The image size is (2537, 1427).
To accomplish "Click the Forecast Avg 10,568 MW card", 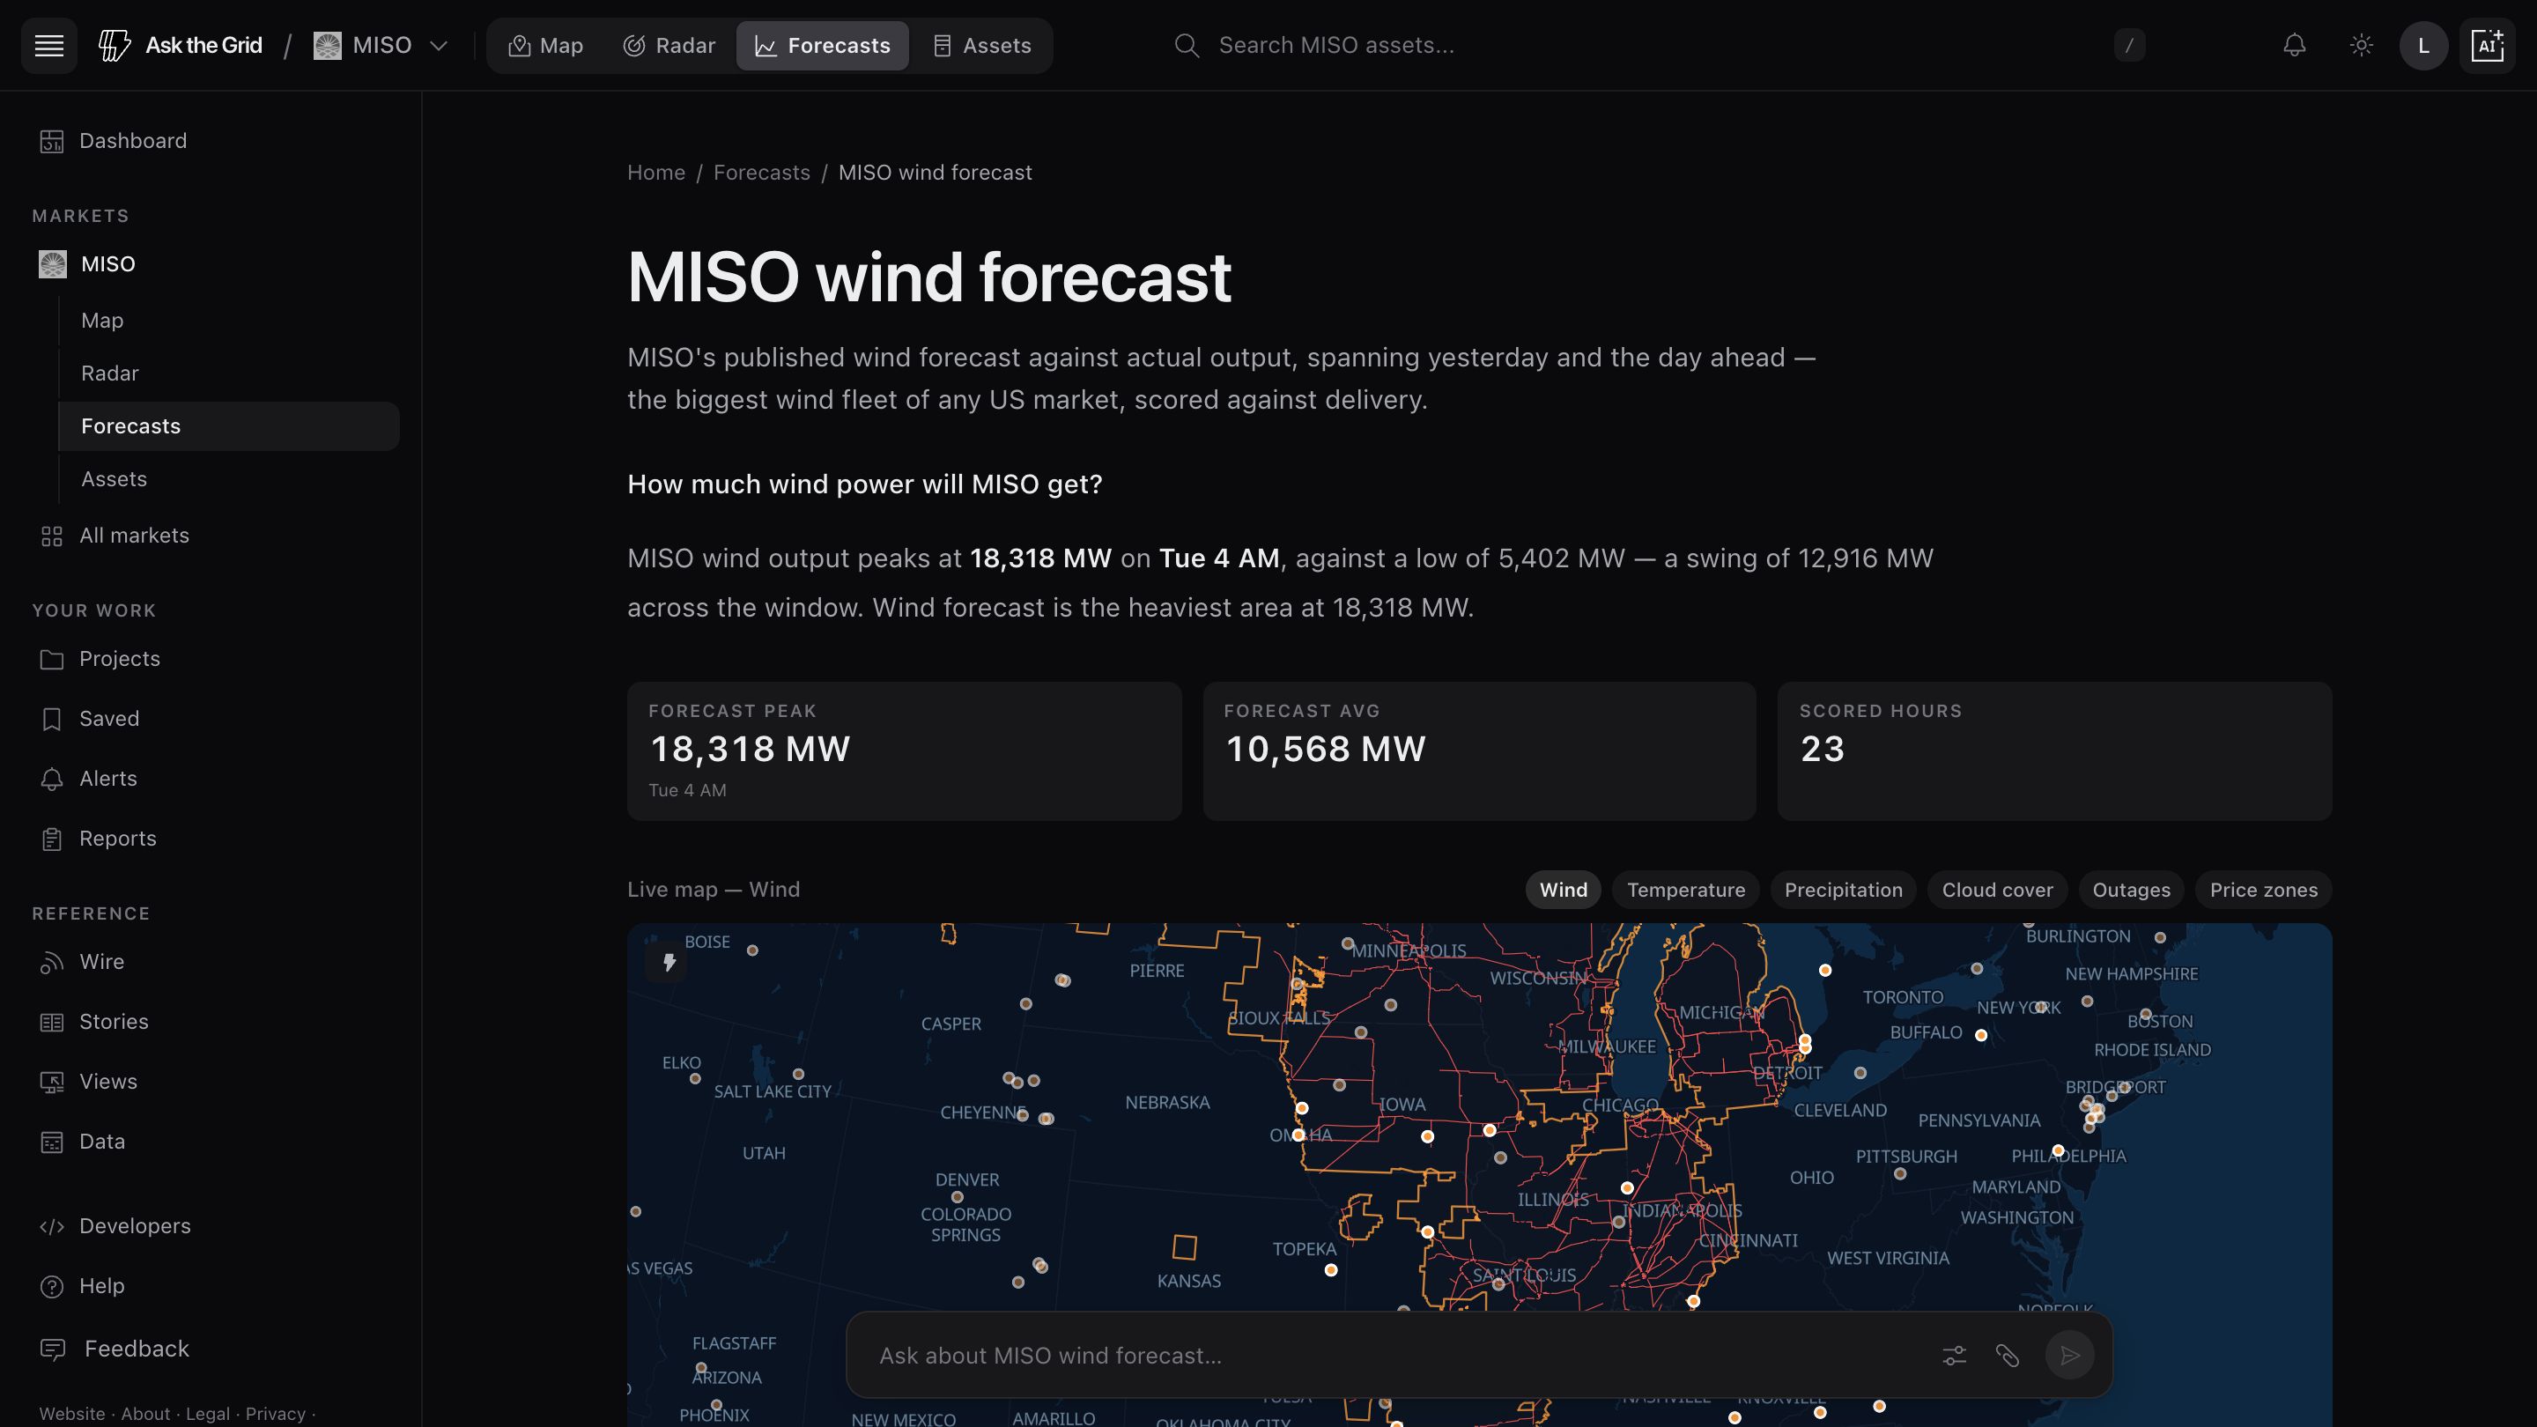I will tap(1479, 751).
